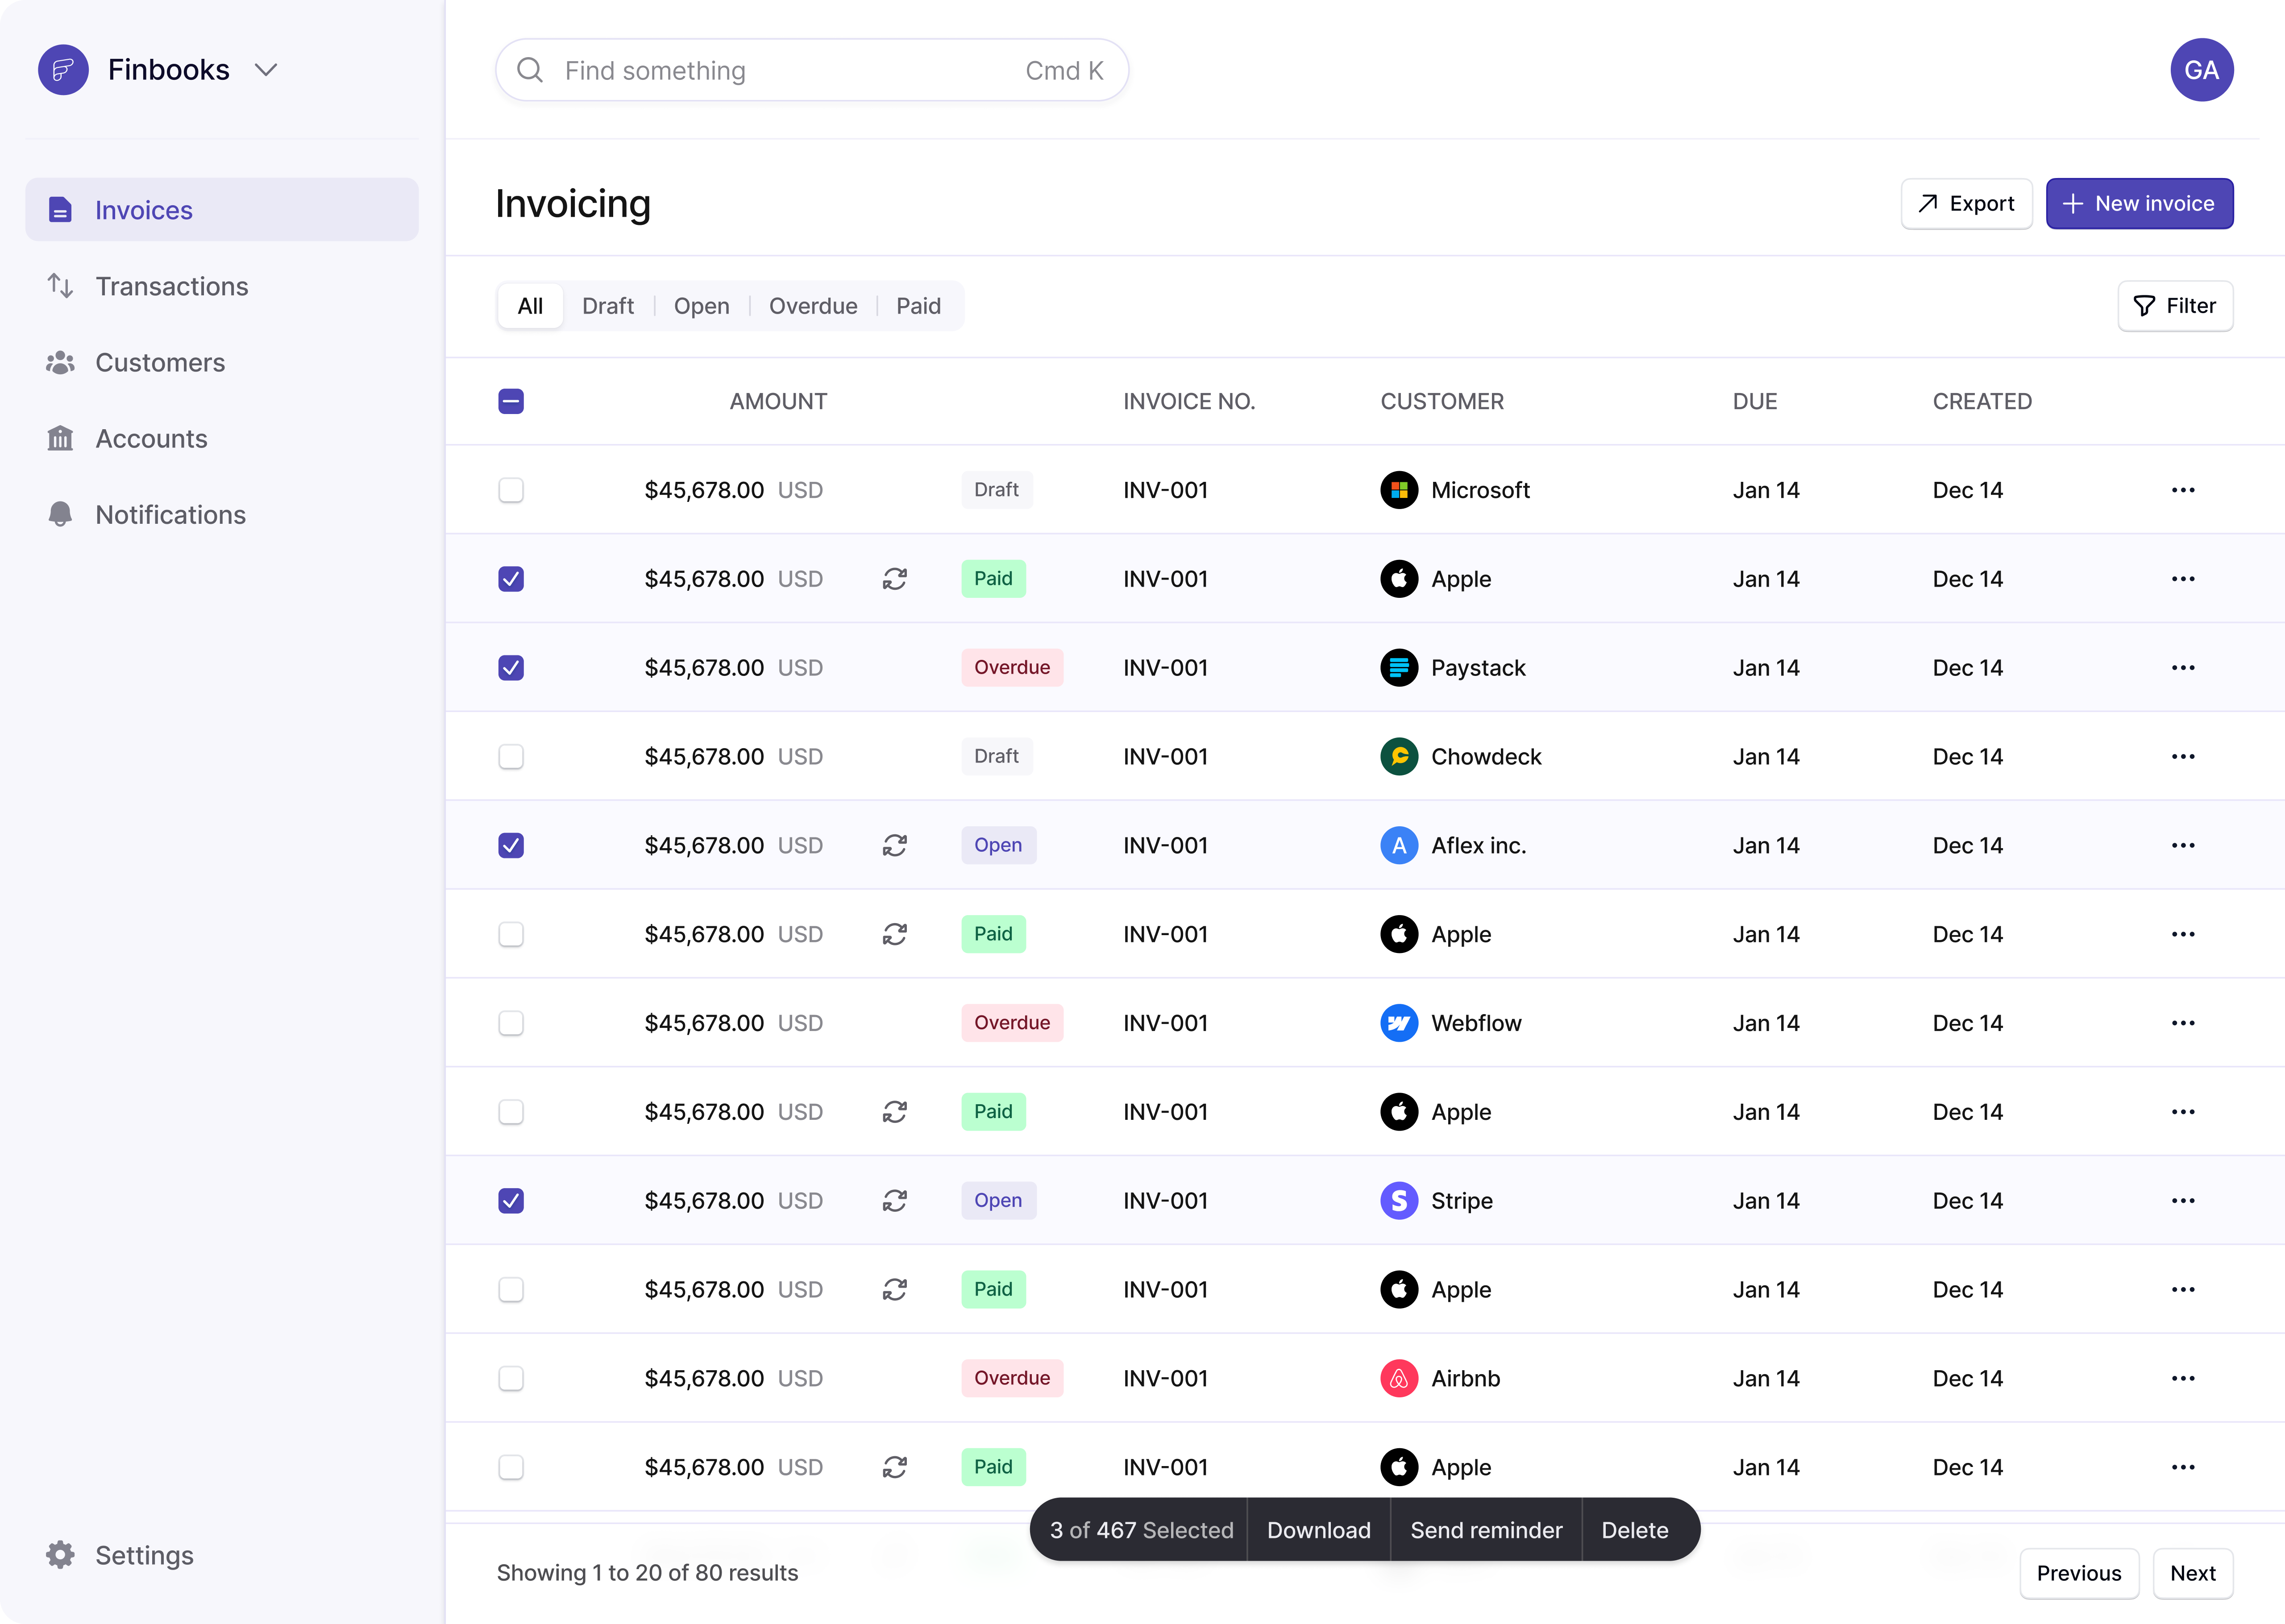Image resolution: width=2285 pixels, height=1624 pixels.
Task: Click the DUE column header
Action: [1755, 401]
